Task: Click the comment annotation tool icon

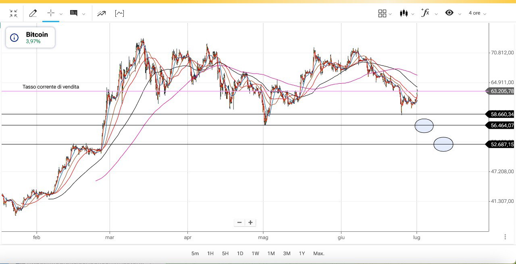Action: tap(74, 13)
